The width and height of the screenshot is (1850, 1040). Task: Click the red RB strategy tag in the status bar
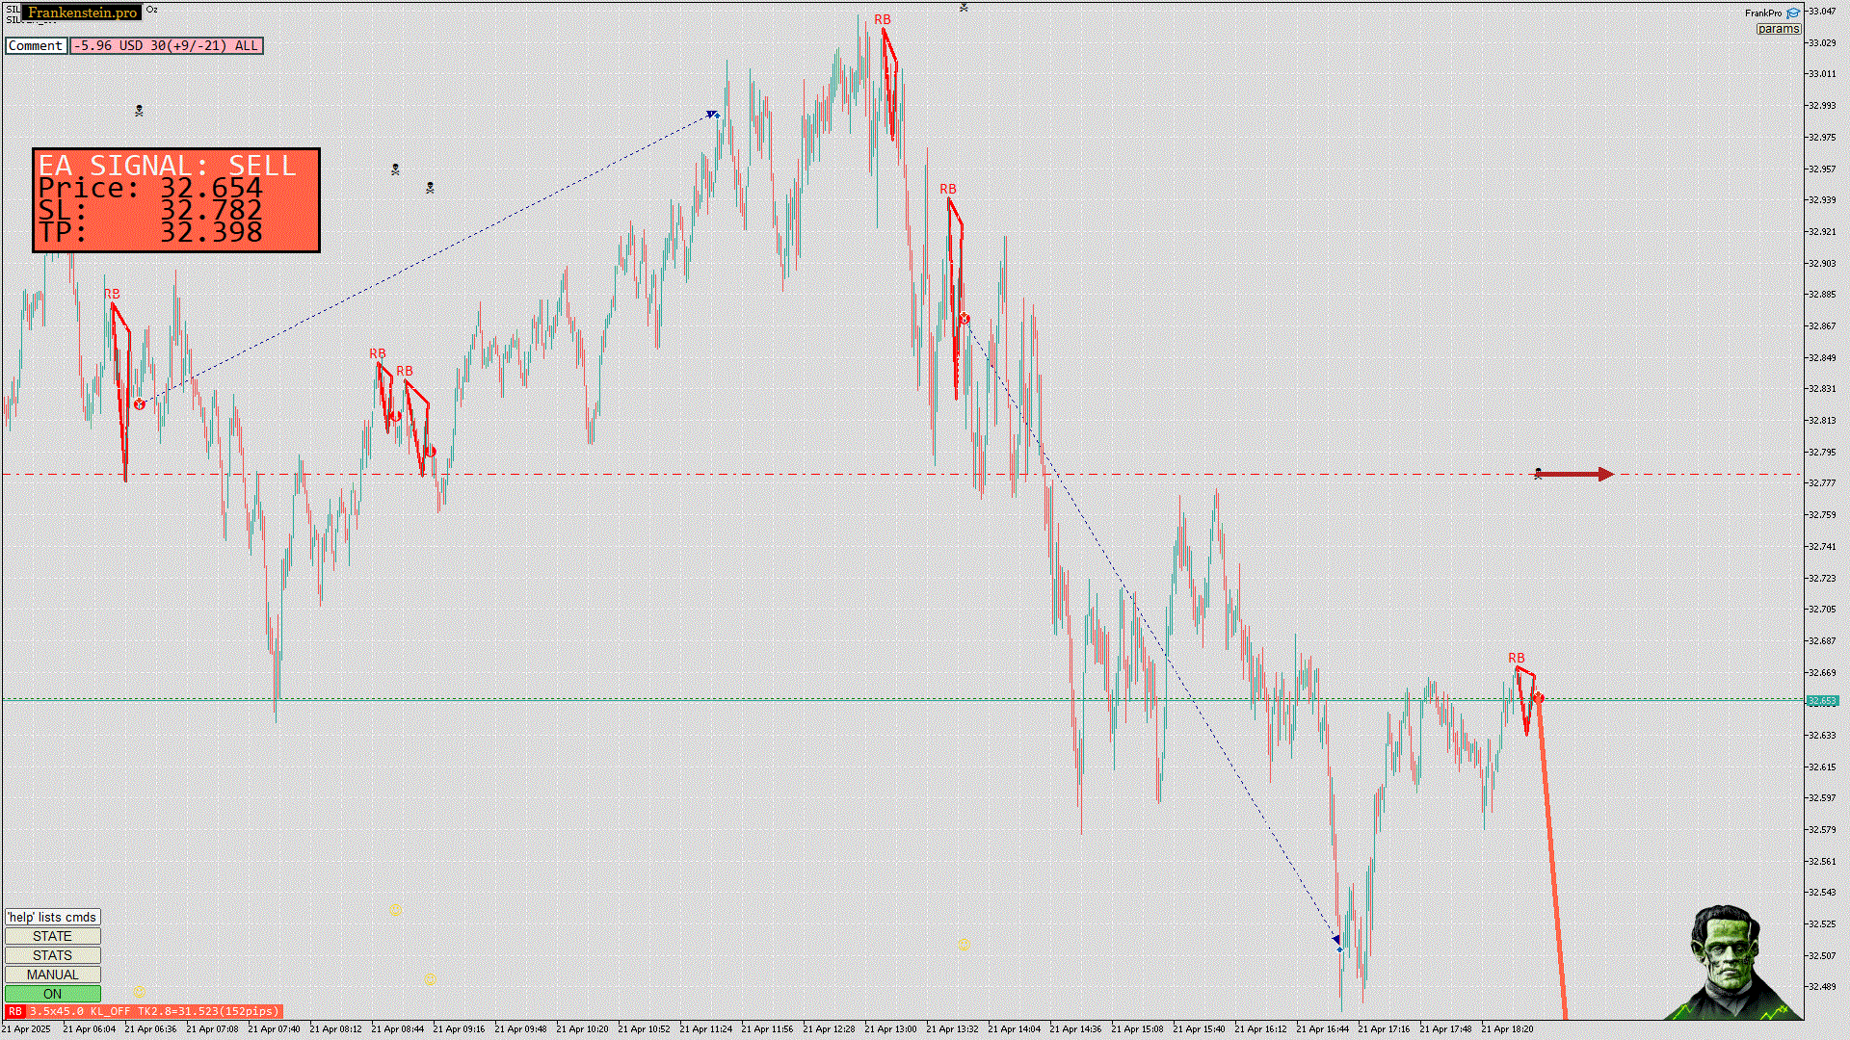click(14, 1011)
